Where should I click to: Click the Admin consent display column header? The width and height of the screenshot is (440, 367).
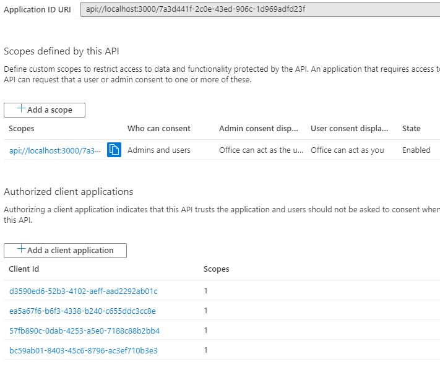259,129
